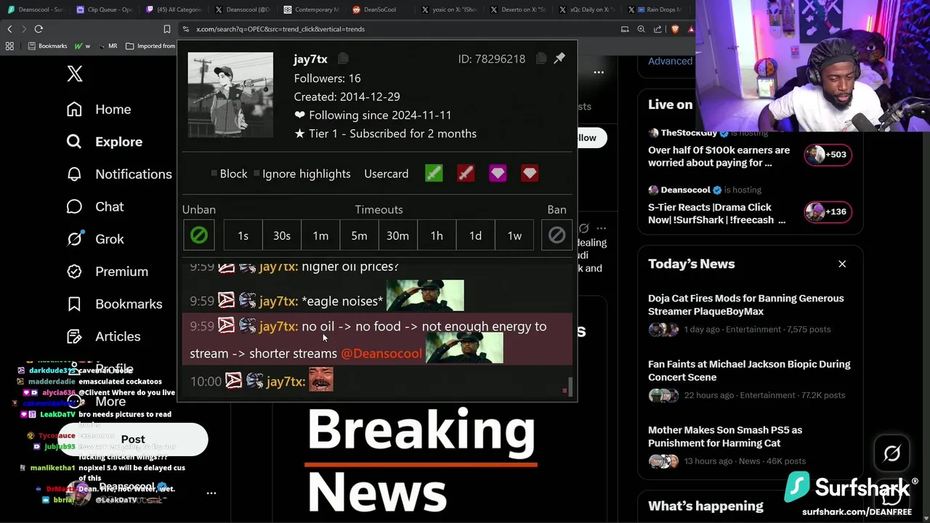This screenshot has width=930, height=523.
Task: Click the X logo in sidebar
Action: (75, 73)
